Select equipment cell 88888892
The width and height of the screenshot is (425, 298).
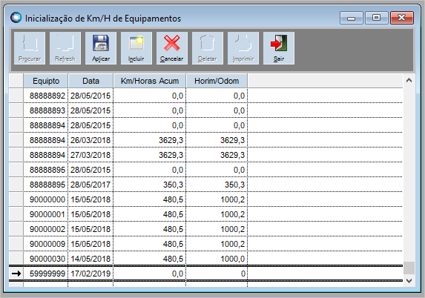coord(46,96)
